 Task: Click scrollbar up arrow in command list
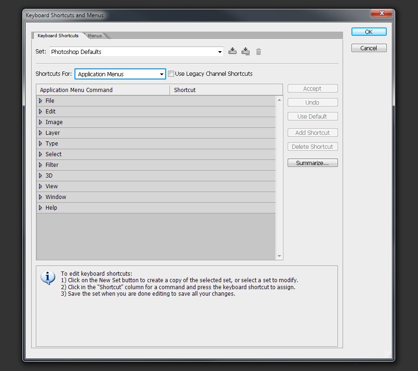tap(279, 100)
